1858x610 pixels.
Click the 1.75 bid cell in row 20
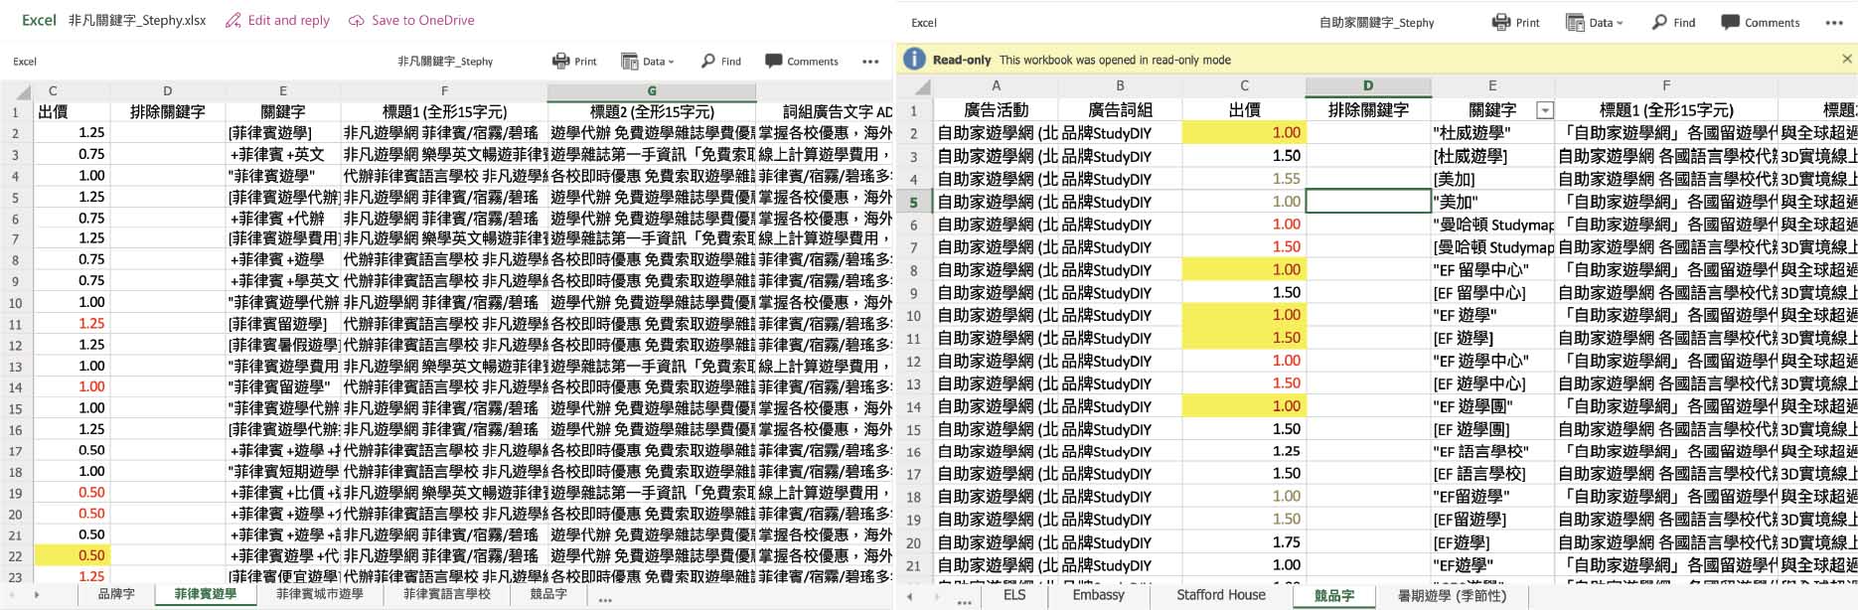(x=1244, y=542)
